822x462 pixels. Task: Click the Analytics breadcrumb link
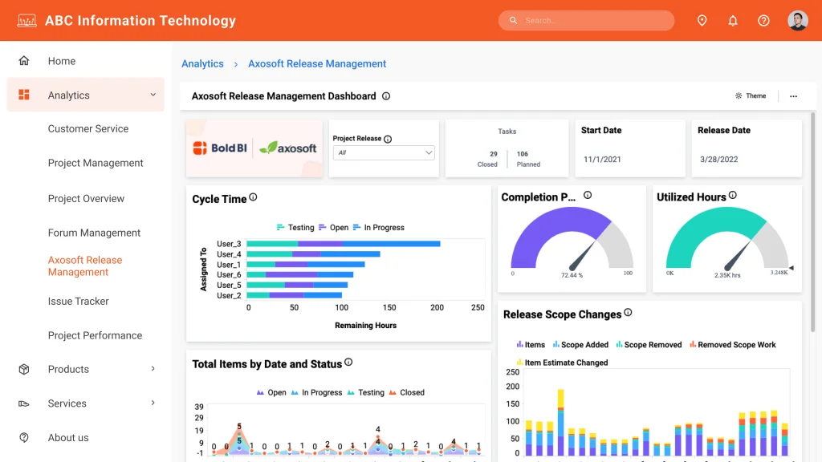tap(202, 63)
